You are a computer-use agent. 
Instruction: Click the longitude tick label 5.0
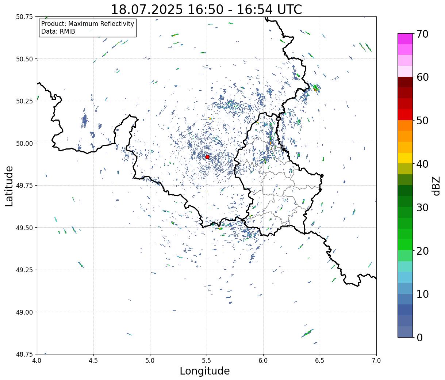point(150,361)
